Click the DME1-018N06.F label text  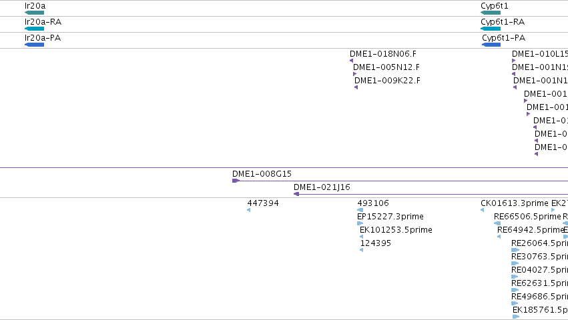pyautogui.click(x=383, y=54)
